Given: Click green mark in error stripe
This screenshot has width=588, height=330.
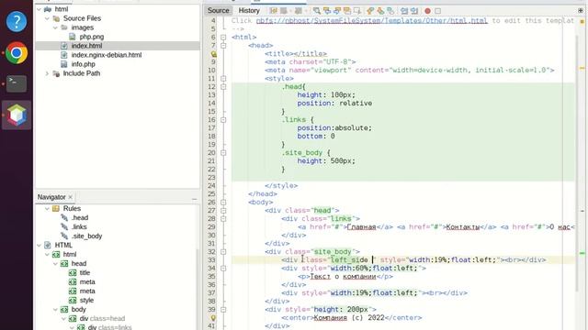Looking at the screenshot, I should click(582, 253).
